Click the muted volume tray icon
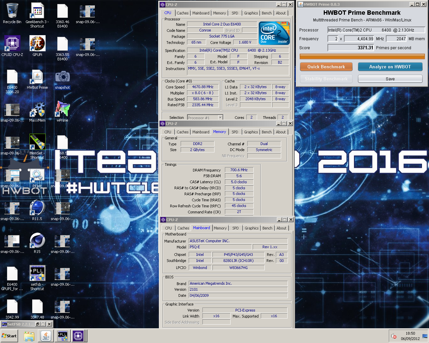This screenshot has height=343, width=429. coord(394,336)
